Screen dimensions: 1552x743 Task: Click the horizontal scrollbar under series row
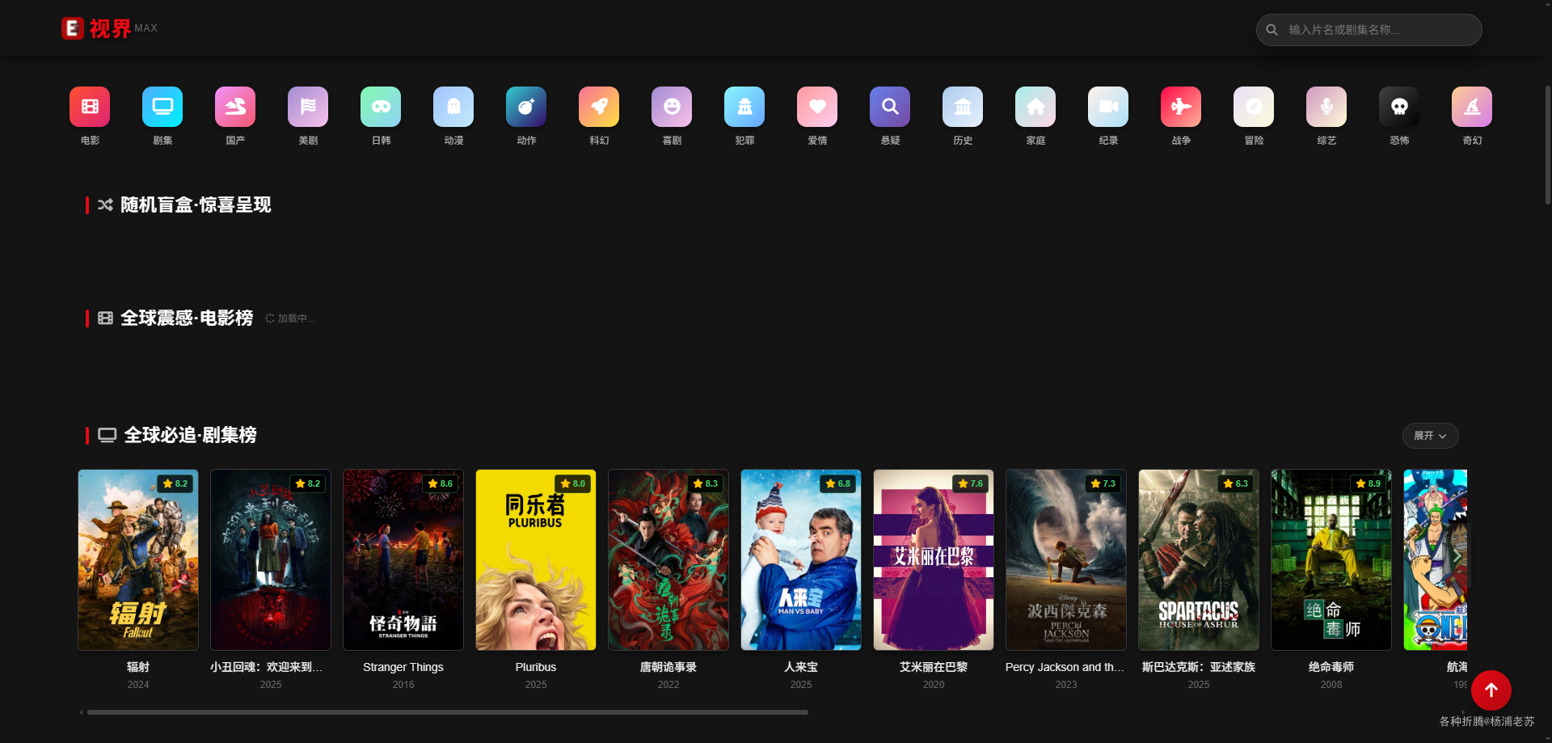pyautogui.click(x=448, y=712)
